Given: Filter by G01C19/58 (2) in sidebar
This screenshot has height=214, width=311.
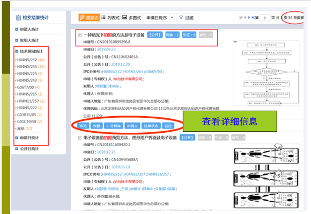Looking at the screenshot, I should tap(29, 122).
